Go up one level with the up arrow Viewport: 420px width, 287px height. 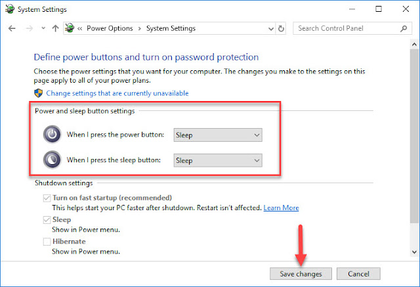point(55,28)
